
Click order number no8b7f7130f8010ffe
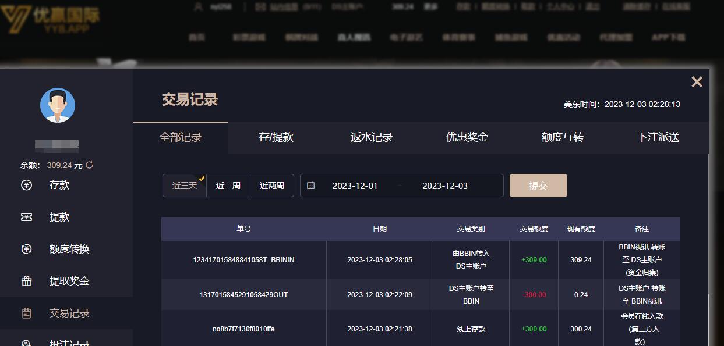pyautogui.click(x=243, y=329)
